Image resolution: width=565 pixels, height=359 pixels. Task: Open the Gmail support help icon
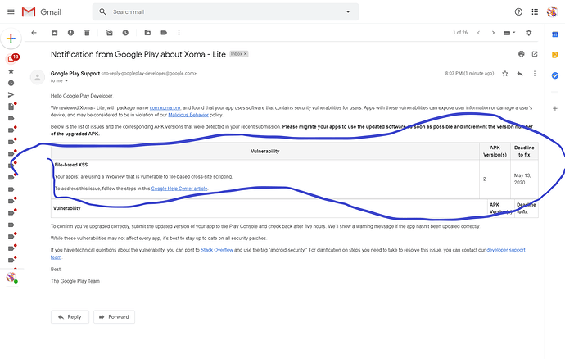point(518,12)
